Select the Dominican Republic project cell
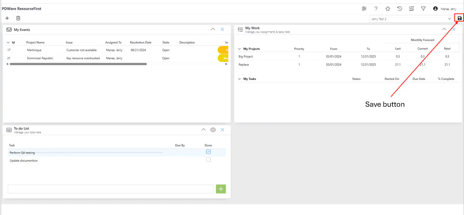This screenshot has width=464, height=215. 40,58
